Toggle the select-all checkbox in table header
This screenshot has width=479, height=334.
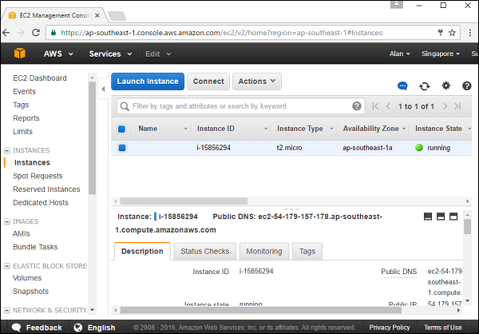(121, 129)
